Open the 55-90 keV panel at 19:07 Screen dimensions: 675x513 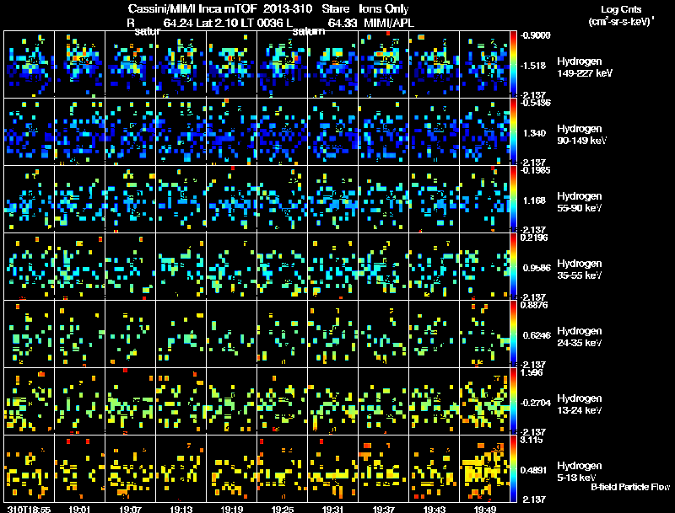click(131, 199)
